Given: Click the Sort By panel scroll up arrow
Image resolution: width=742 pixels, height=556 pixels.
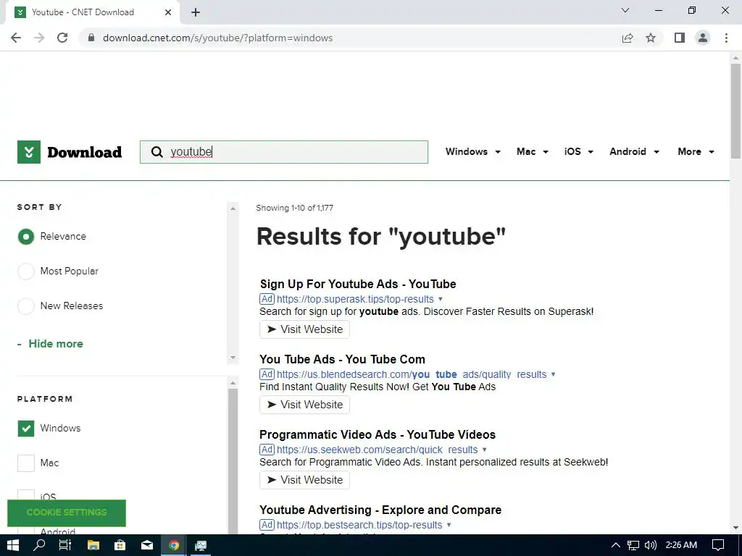Looking at the screenshot, I should click(233, 208).
